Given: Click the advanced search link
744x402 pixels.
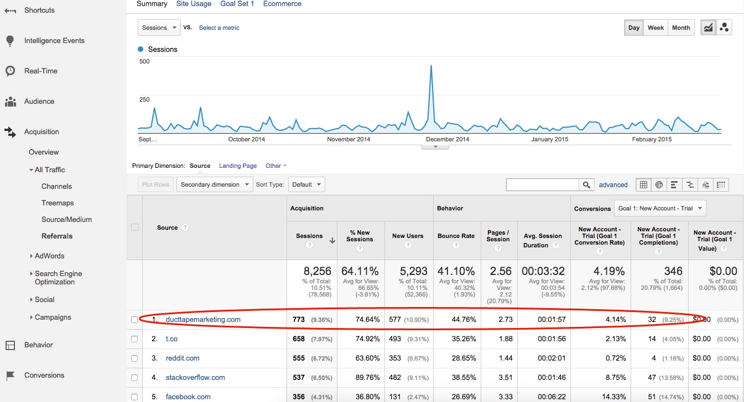Looking at the screenshot, I should tap(613, 184).
